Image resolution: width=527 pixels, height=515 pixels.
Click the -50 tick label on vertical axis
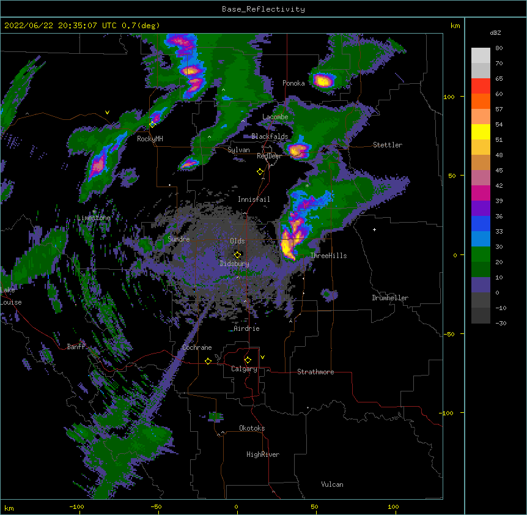click(449, 334)
